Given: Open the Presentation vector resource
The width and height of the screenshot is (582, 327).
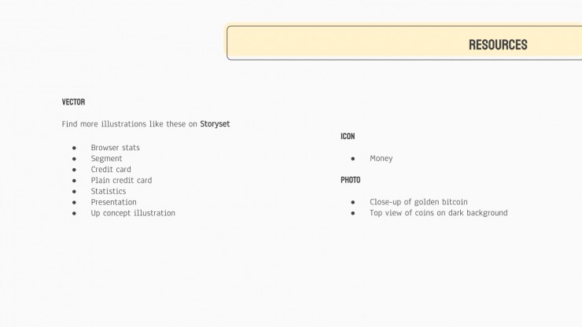Looking at the screenshot, I should 113,202.
